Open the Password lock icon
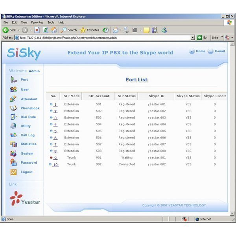Image resolution: width=236 pixels, height=236 pixels. tap(13, 162)
